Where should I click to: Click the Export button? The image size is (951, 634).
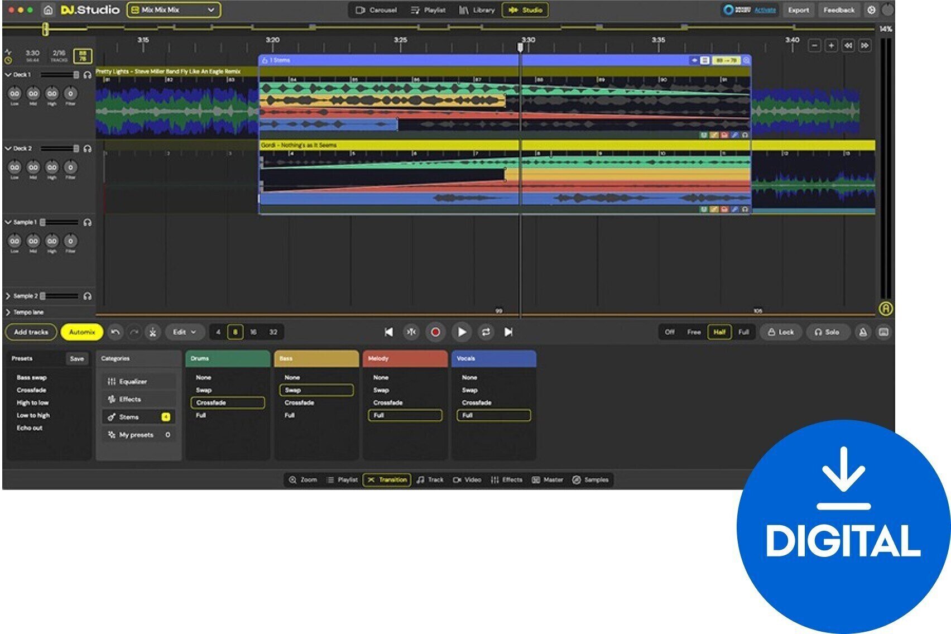[799, 9]
